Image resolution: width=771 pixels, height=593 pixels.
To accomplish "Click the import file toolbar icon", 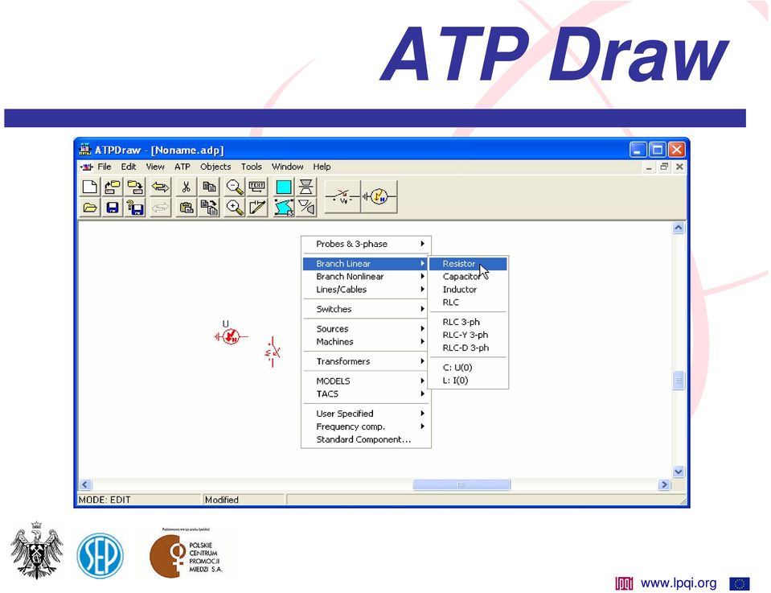I will [x=113, y=187].
